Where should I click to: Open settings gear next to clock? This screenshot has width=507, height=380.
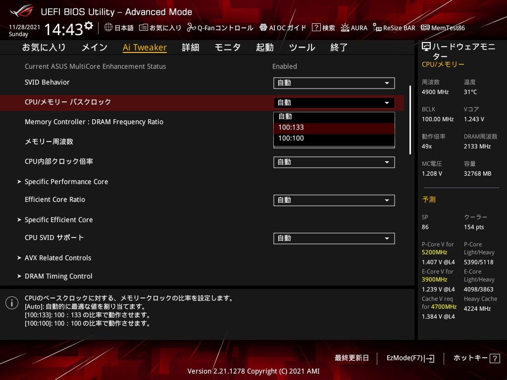point(89,25)
